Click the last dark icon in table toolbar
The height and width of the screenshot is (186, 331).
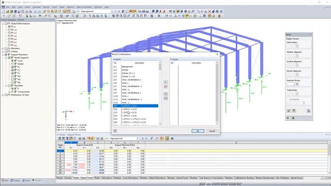pos(172,138)
